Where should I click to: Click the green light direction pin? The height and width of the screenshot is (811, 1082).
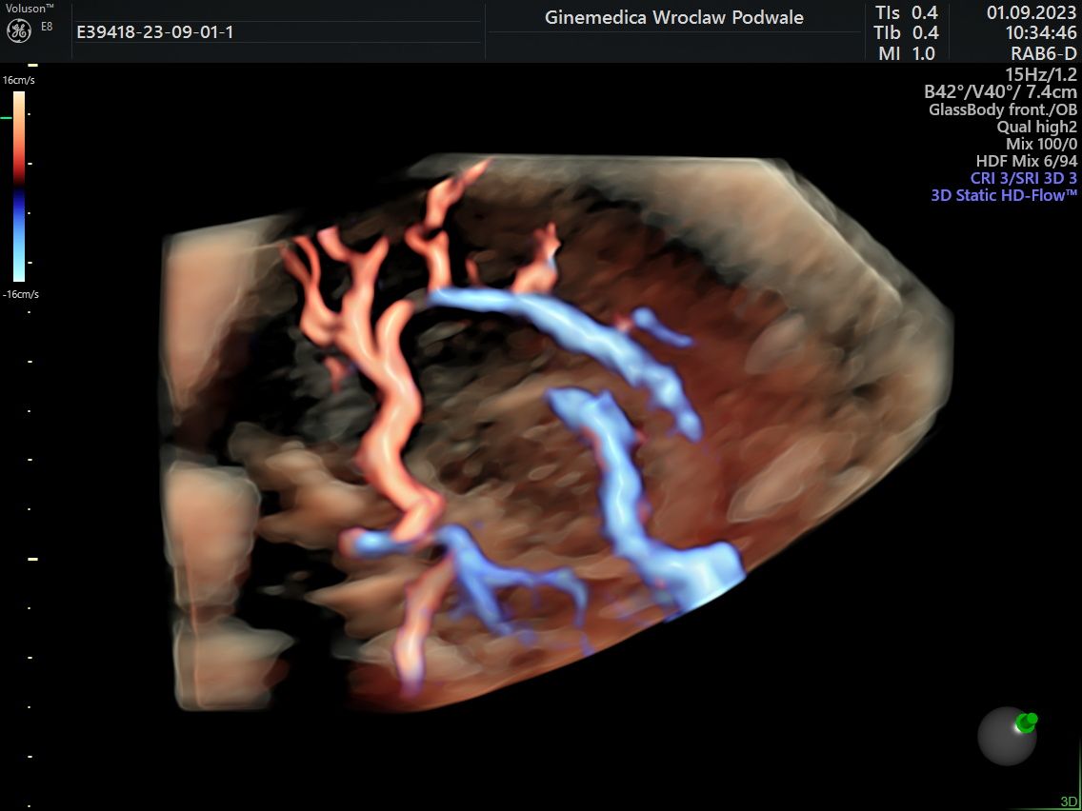[1026, 722]
